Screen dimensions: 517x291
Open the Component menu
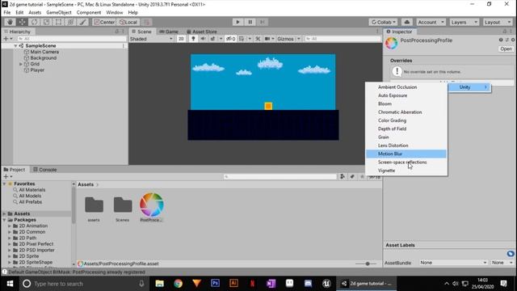tap(89, 13)
